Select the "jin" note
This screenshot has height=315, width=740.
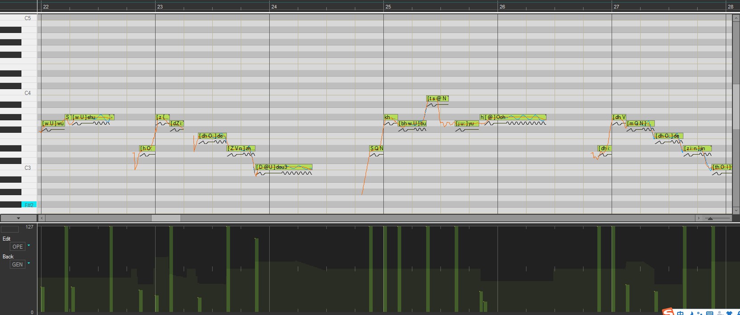tap(698, 148)
